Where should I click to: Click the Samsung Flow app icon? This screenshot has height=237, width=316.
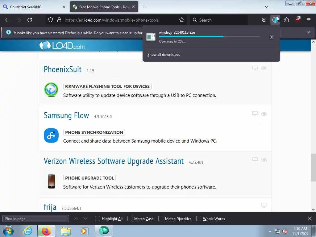[51, 135]
